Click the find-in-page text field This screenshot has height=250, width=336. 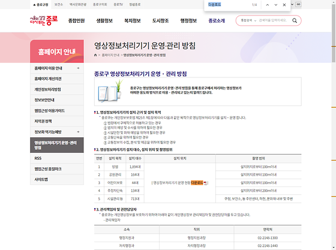228,4
